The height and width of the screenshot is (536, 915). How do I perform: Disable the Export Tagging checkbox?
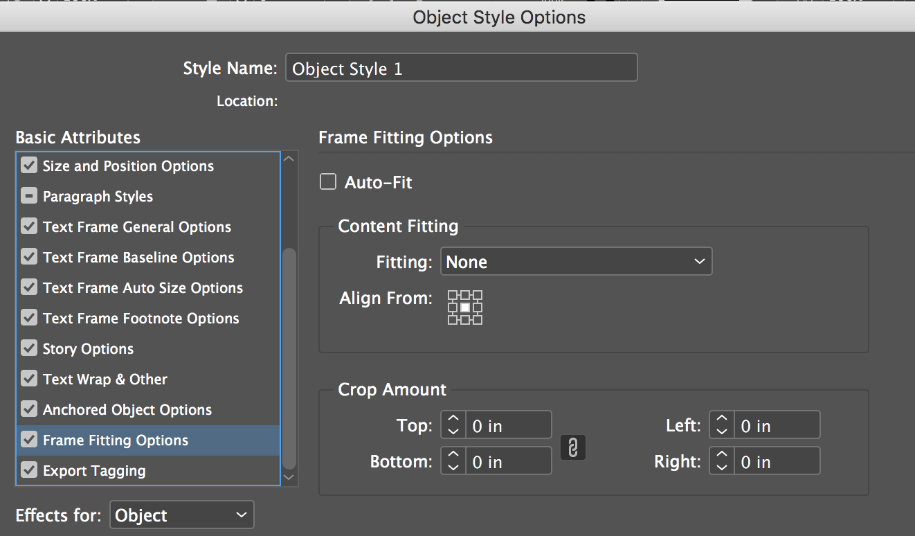29,471
